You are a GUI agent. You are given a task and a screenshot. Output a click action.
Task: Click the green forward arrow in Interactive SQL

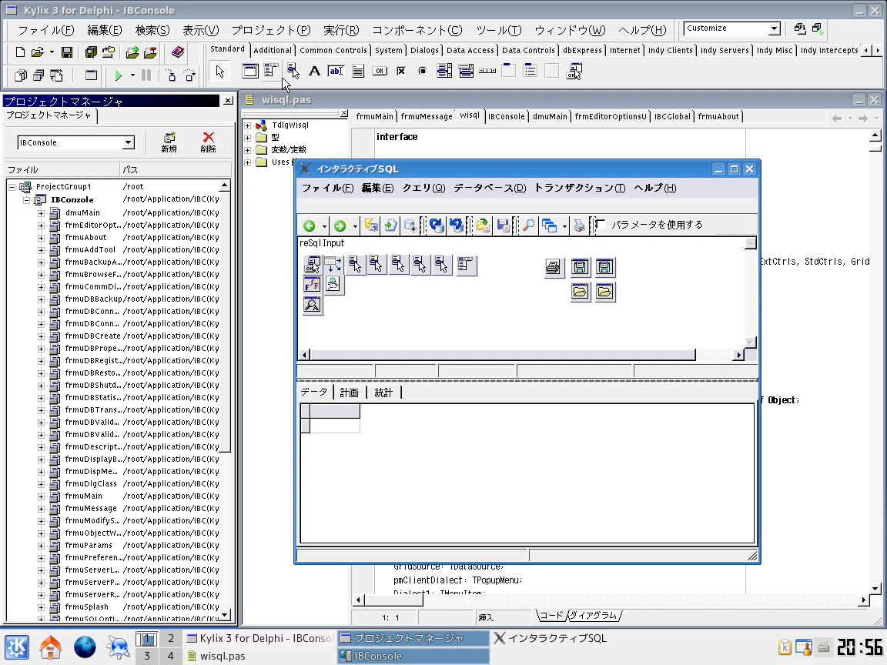pos(340,226)
